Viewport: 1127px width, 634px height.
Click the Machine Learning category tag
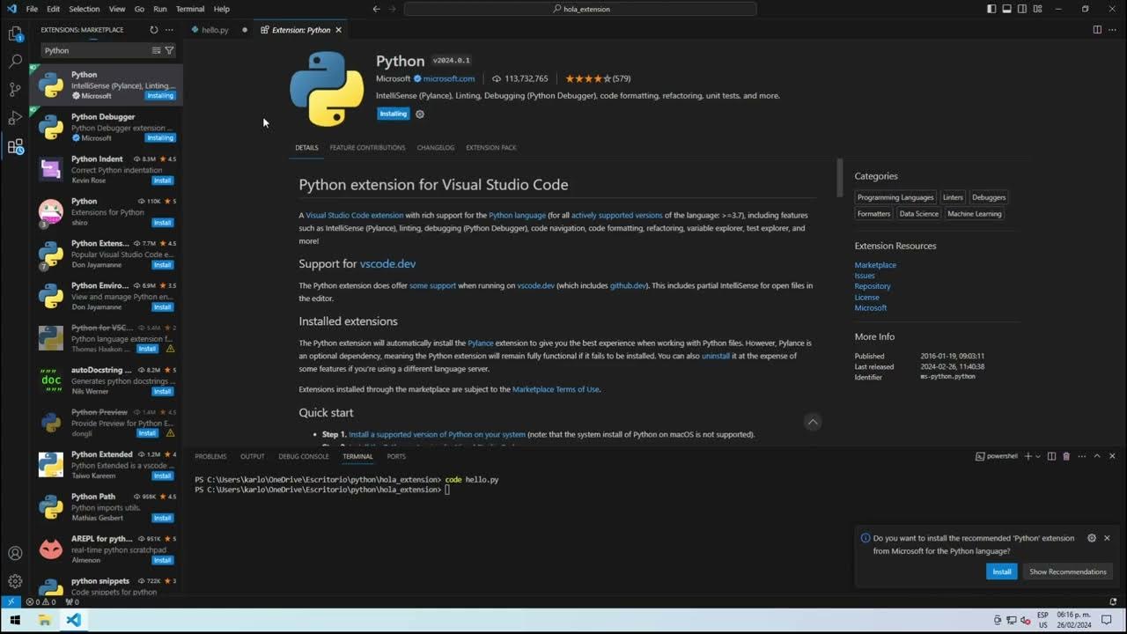(975, 214)
